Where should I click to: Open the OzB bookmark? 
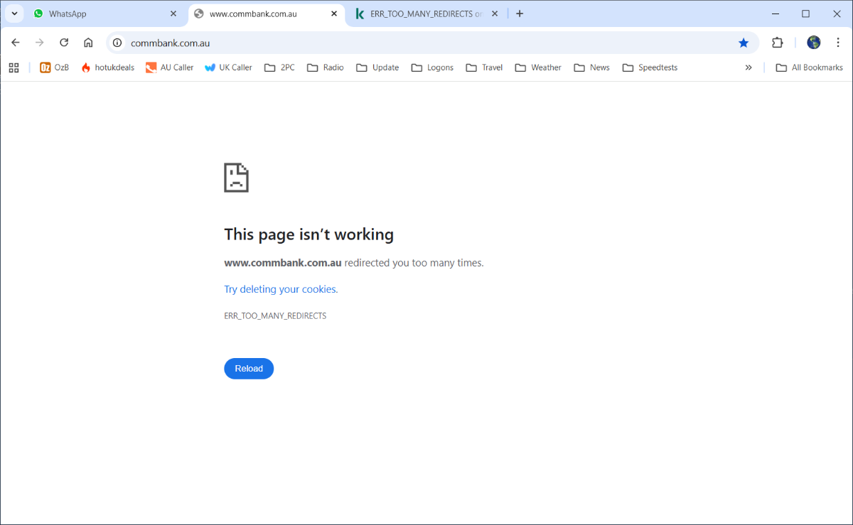coord(54,67)
